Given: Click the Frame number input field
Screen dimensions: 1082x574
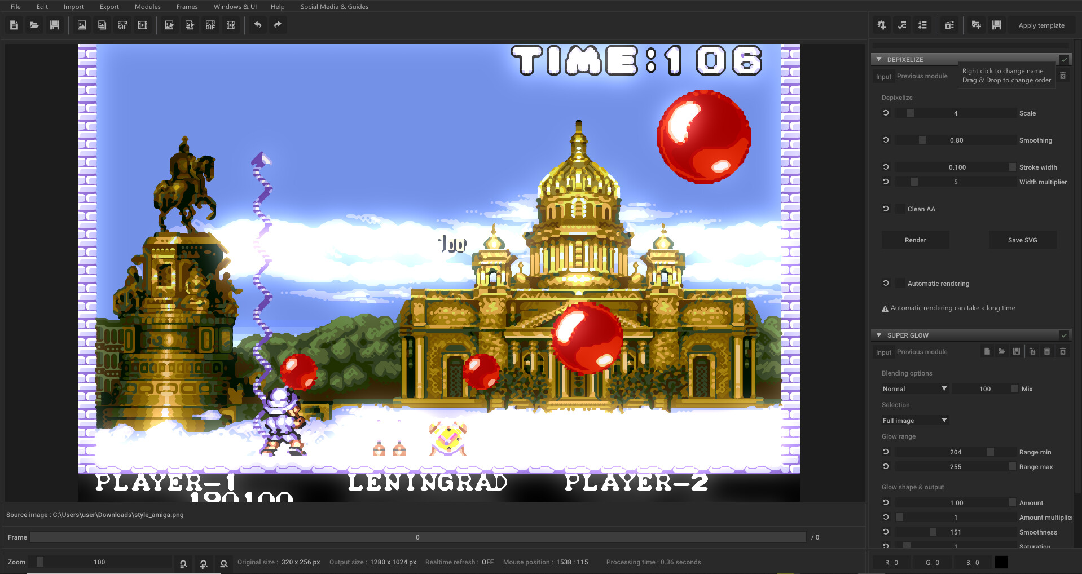Looking at the screenshot, I should coord(417,537).
